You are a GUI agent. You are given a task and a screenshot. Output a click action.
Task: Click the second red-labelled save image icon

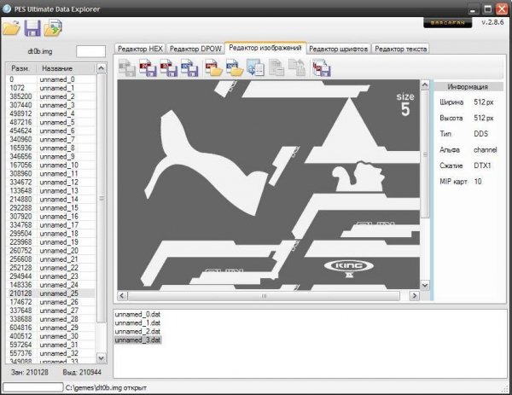point(168,68)
